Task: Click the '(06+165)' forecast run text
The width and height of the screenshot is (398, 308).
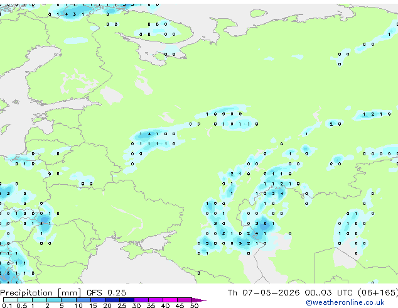Action: pos(378,293)
